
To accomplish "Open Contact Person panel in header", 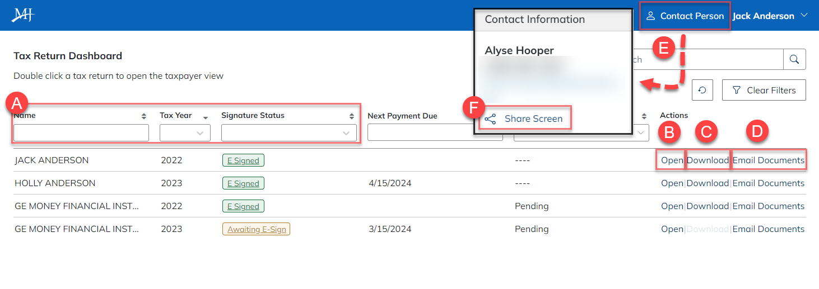I will pyautogui.click(x=685, y=16).
